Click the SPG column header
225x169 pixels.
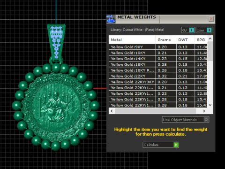201,40
